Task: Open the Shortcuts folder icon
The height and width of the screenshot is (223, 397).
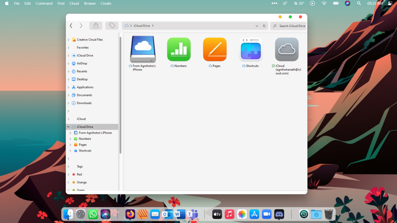Action: point(251,49)
